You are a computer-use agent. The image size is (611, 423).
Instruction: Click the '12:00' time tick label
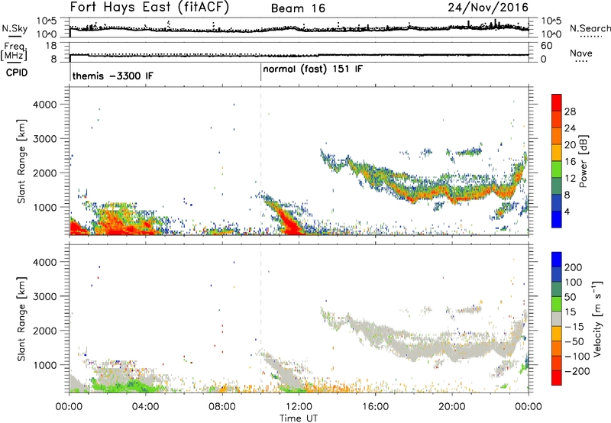click(299, 407)
